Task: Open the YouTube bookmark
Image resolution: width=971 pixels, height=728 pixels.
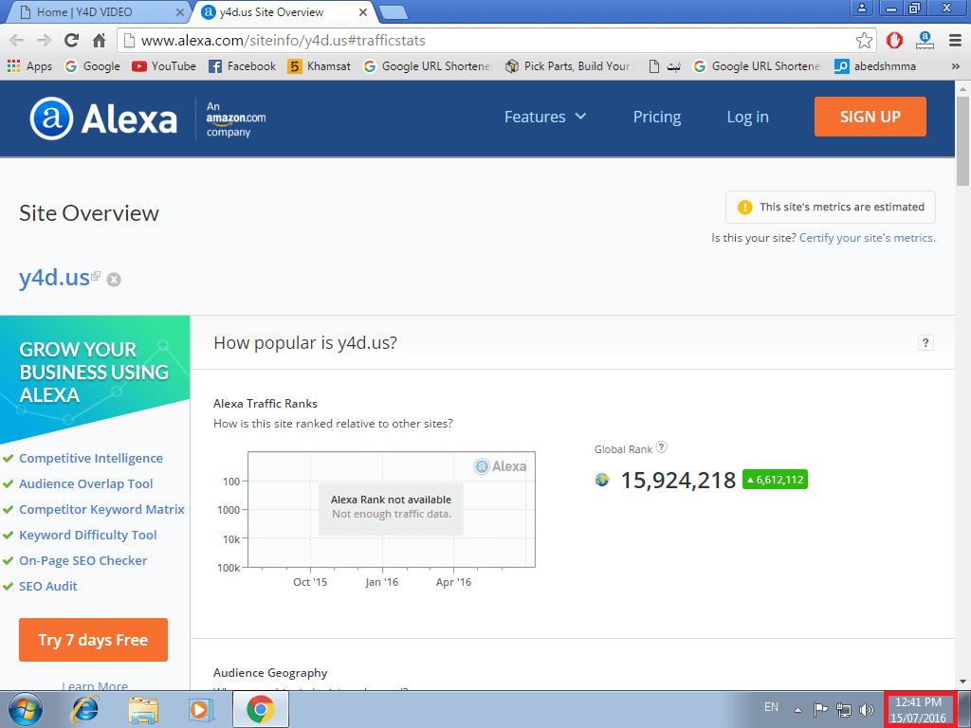Action: tap(164, 66)
